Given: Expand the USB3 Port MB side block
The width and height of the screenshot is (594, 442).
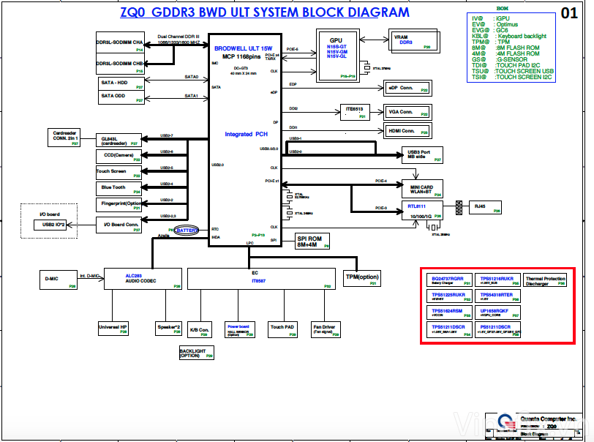Looking at the screenshot, I should pyautogui.click(x=421, y=154).
